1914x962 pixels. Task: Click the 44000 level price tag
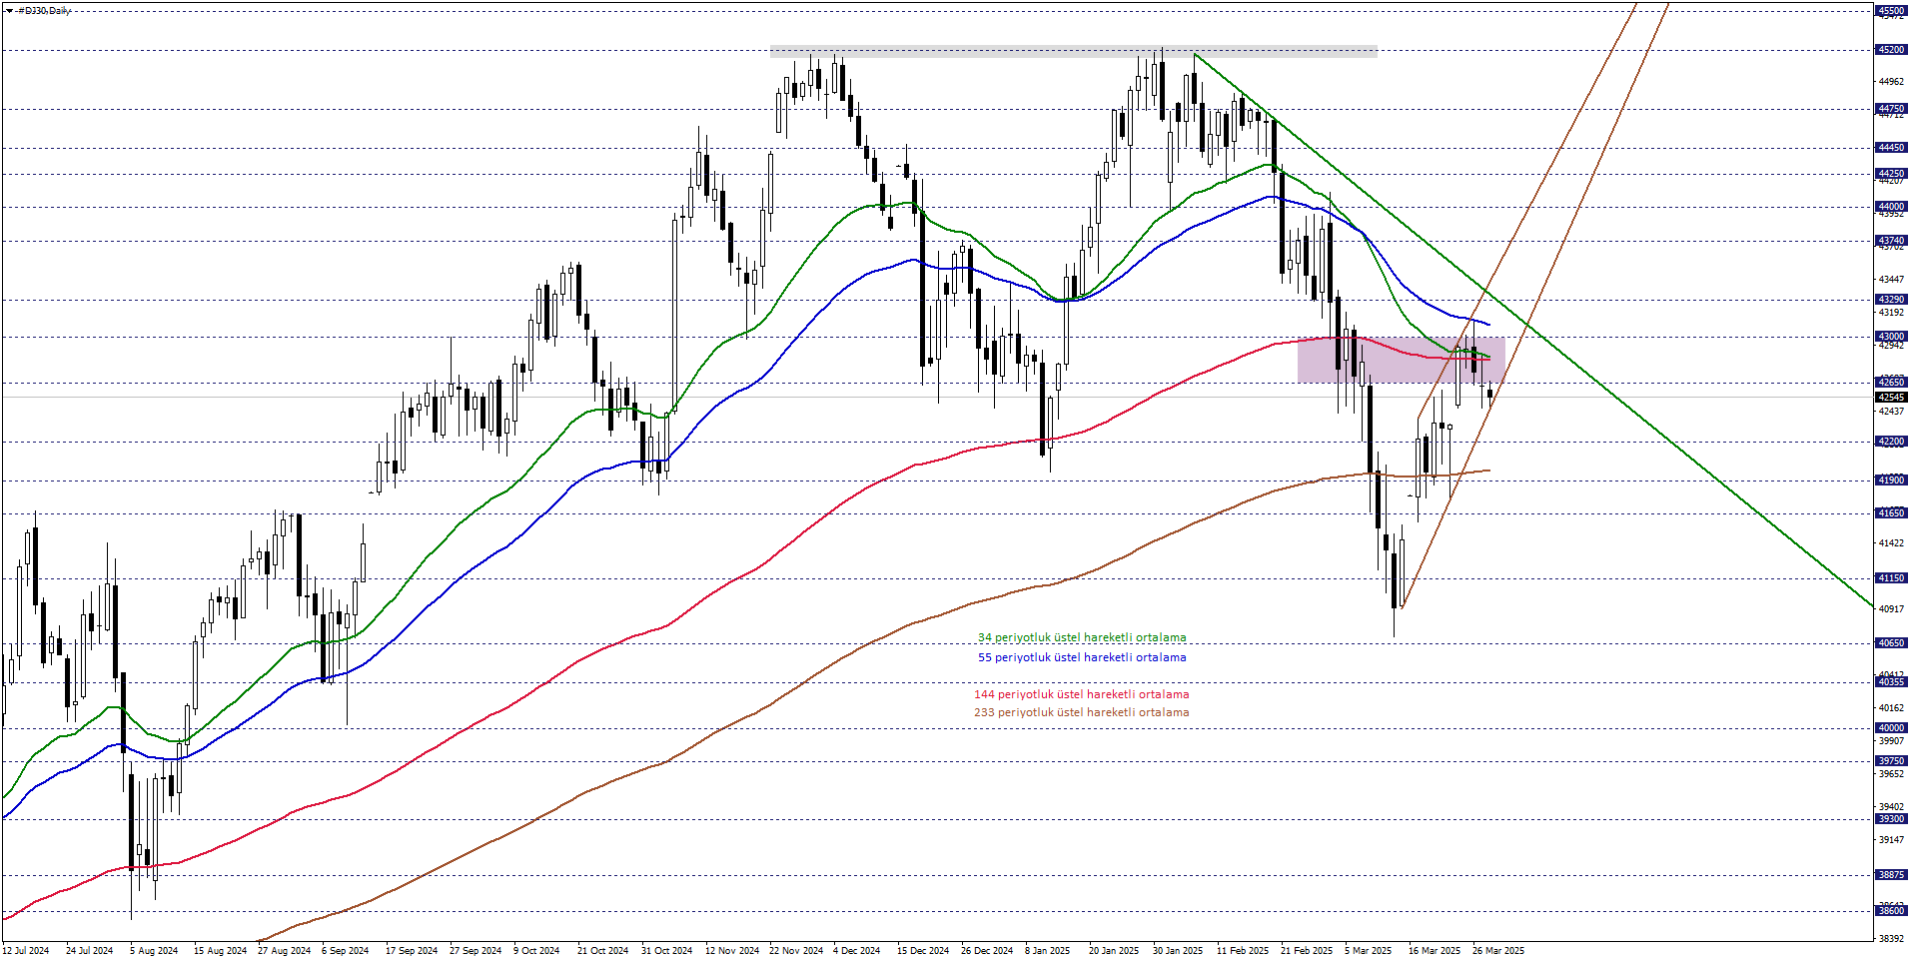coord(1891,207)
